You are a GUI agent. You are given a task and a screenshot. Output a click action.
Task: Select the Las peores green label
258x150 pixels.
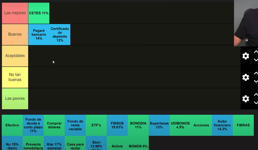pyautogui.click(x=15, y=99)
